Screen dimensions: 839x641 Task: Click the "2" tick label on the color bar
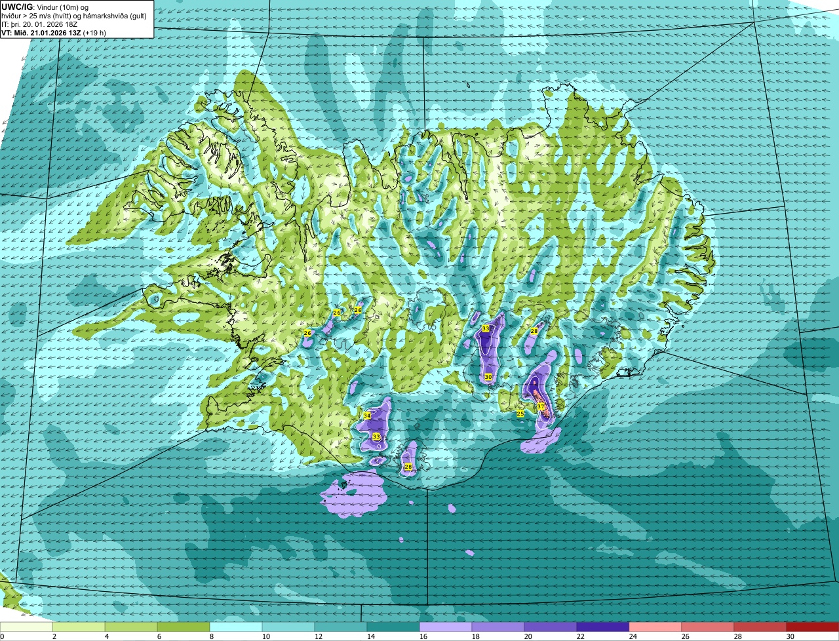(54, 636)
